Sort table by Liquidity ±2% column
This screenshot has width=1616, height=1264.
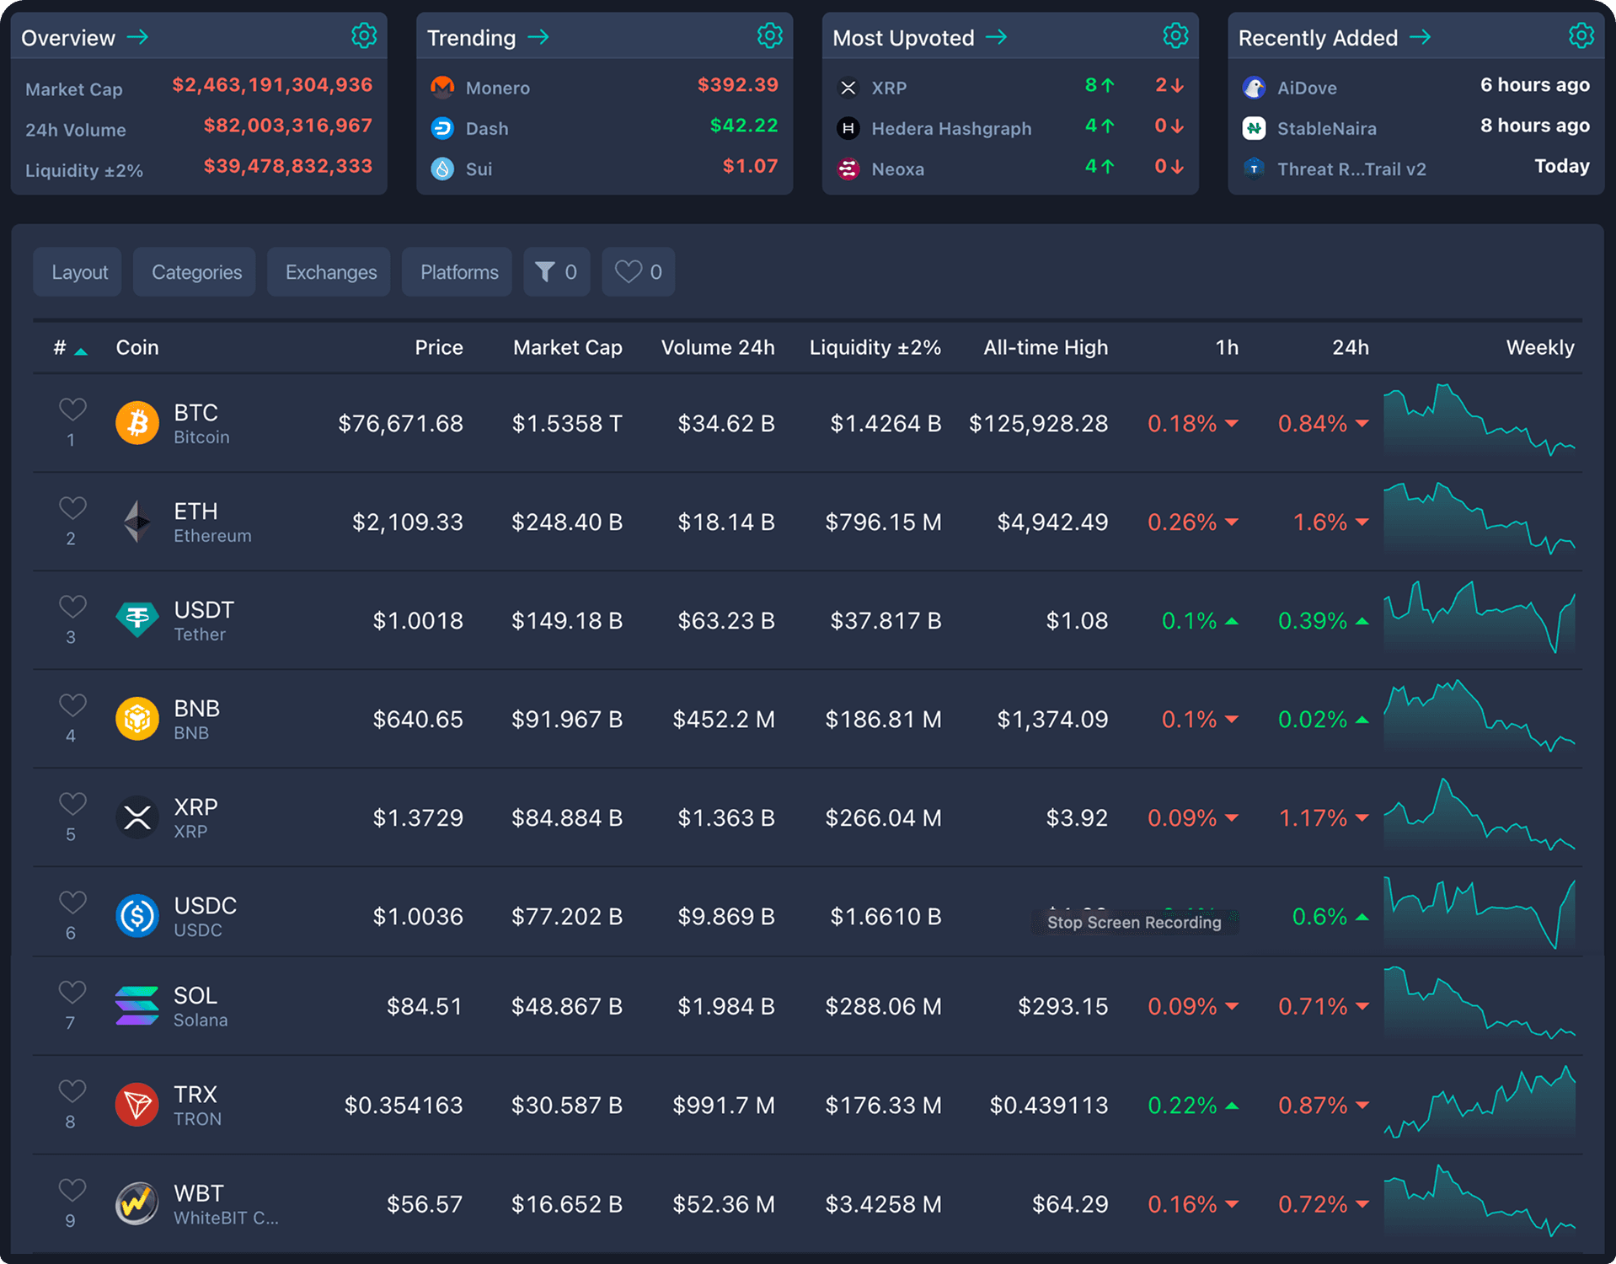coord(875,347)
